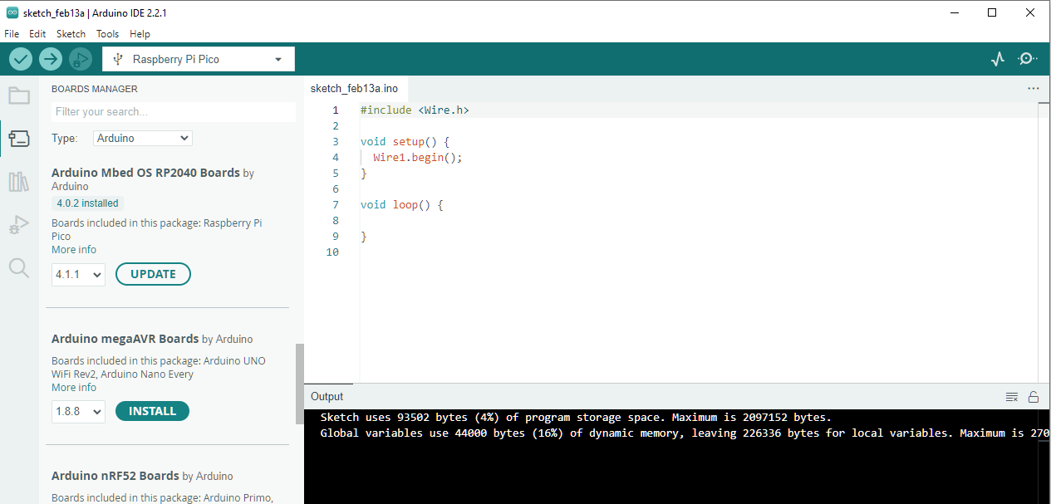Select the Debug sidebar icon
1051x504 pixels.
pos(18,224)
